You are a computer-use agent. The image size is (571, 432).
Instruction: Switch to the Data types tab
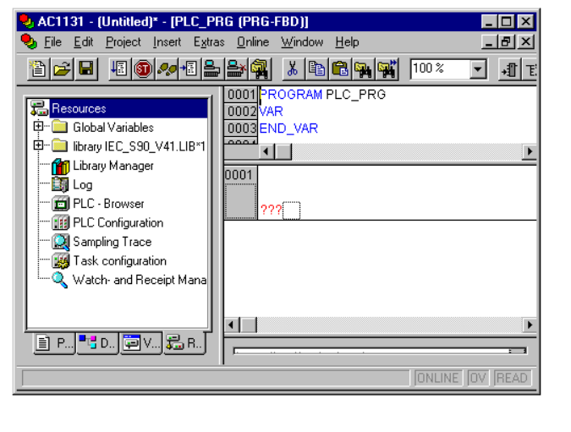(x=97, y=343)
